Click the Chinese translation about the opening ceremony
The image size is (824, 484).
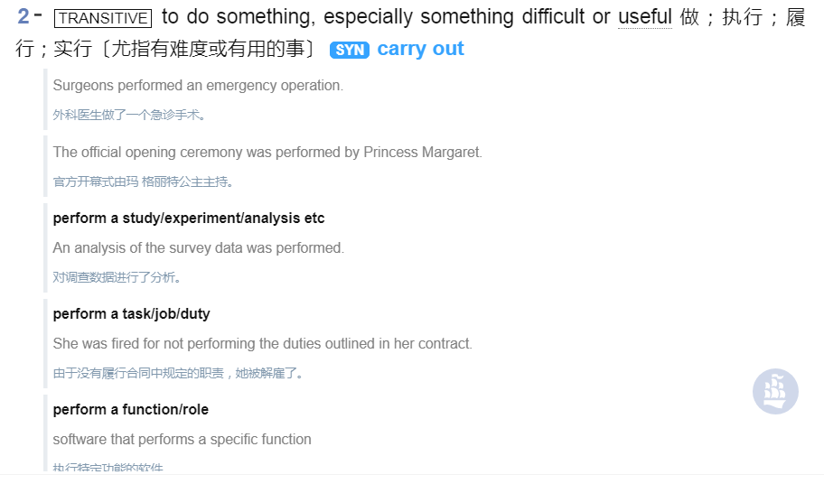click(144, 181)
